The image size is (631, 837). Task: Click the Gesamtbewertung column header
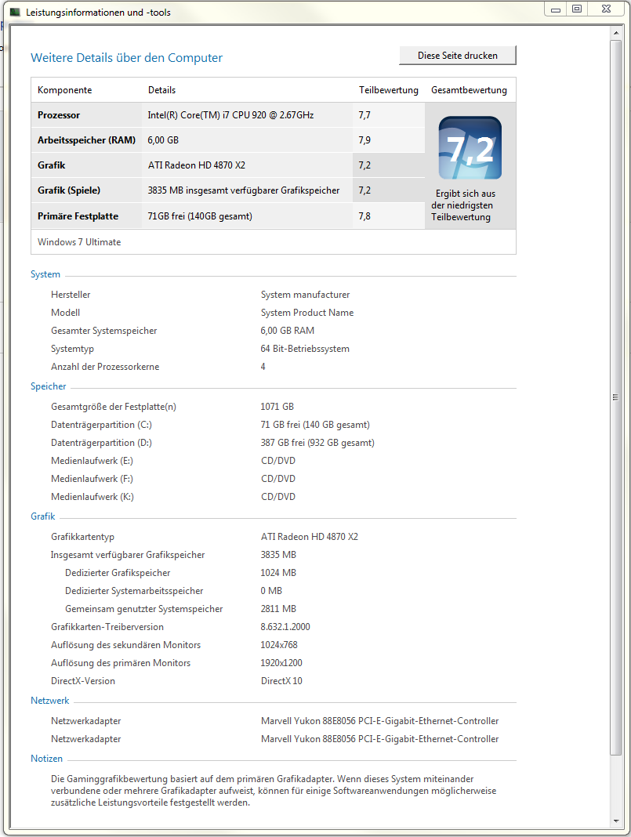pos(469,90)
